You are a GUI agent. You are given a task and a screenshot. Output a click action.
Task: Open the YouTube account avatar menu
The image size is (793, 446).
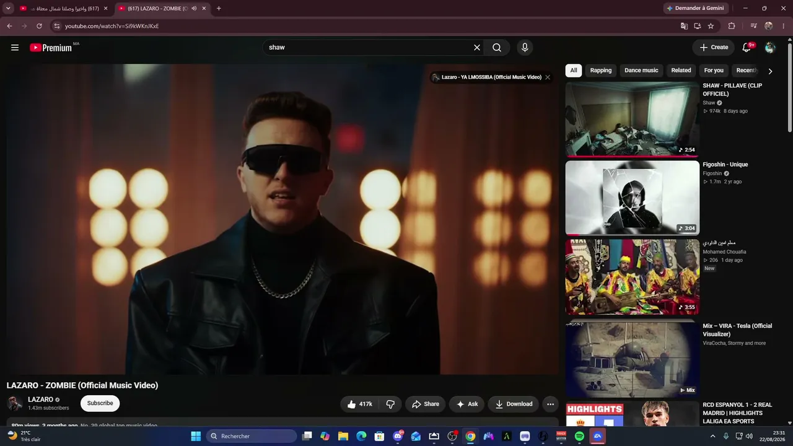770,48
